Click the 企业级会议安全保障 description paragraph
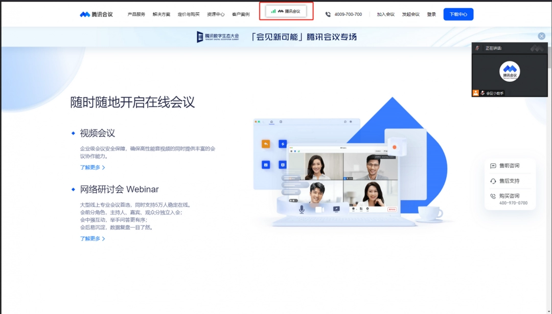Screen dimensions: 552x314 148,152
